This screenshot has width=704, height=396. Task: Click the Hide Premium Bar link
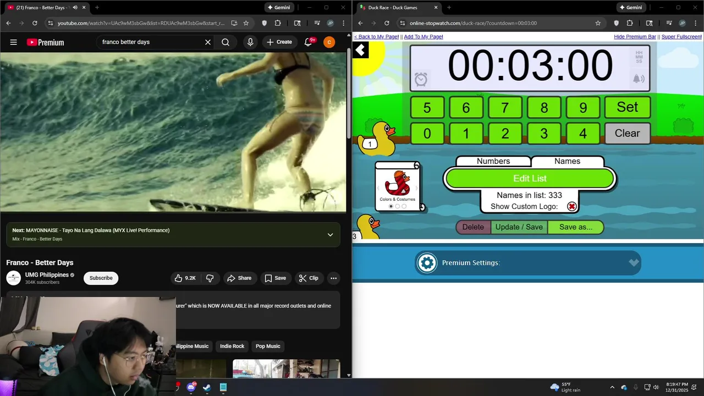(x=635, y=37)
